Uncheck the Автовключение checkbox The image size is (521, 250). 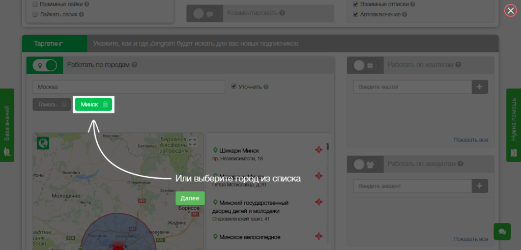[x=356, y=14]
